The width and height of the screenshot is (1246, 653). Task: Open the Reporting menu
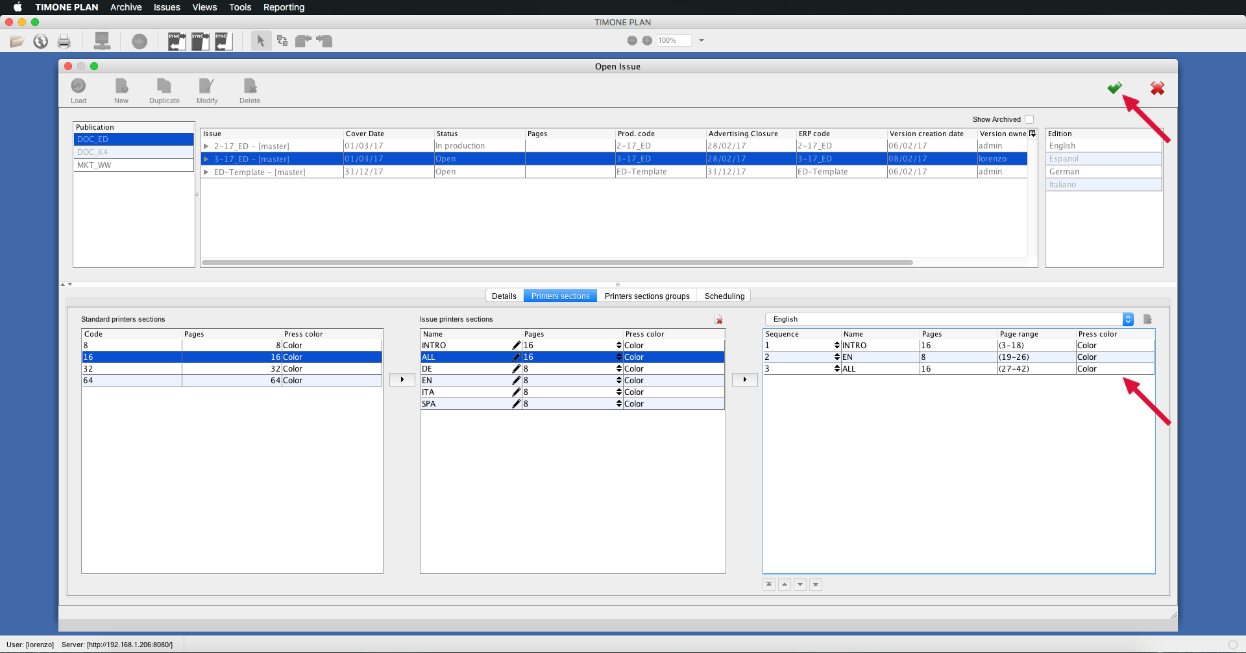click(x=284, y=7)
